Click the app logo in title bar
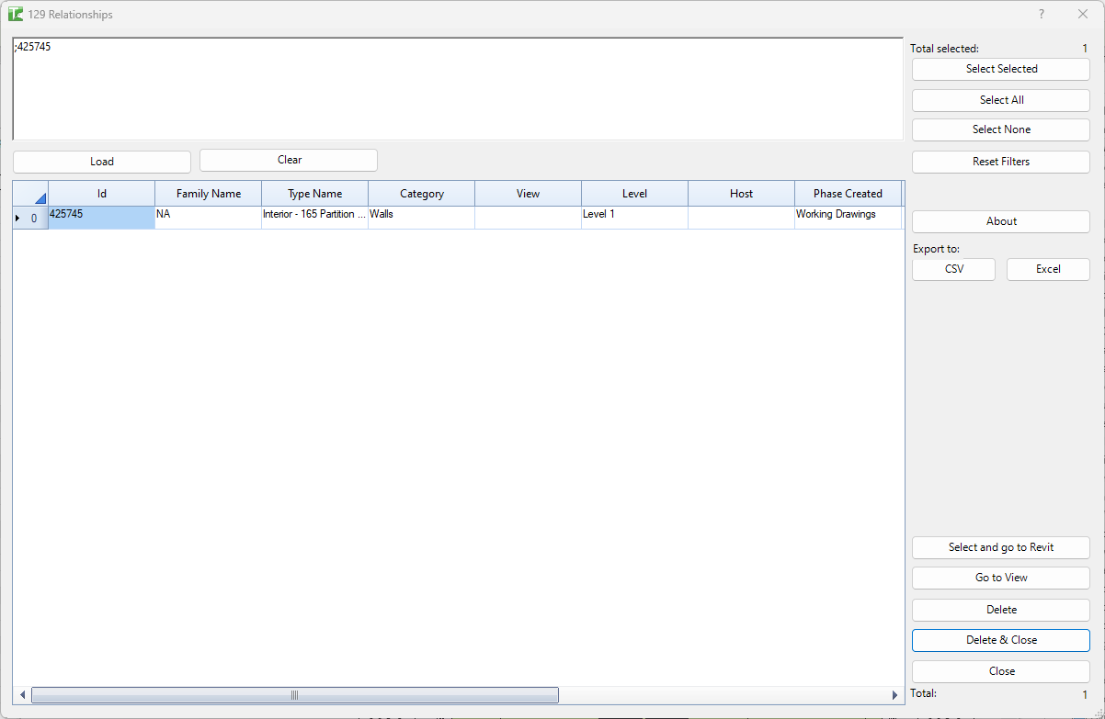Viewport: 1105px width, 719px height. 16,15
